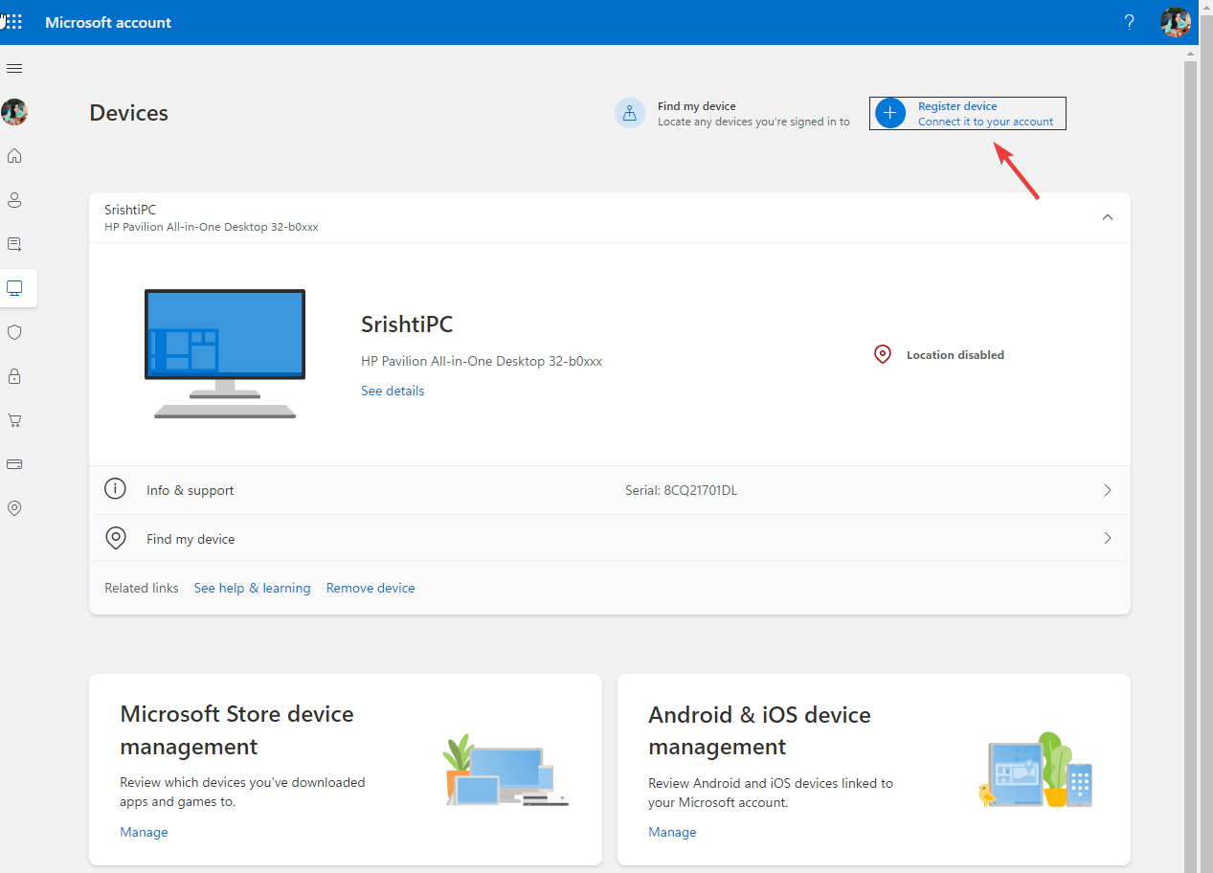Toggle the hamburger navigation menu

click(14, 68)
